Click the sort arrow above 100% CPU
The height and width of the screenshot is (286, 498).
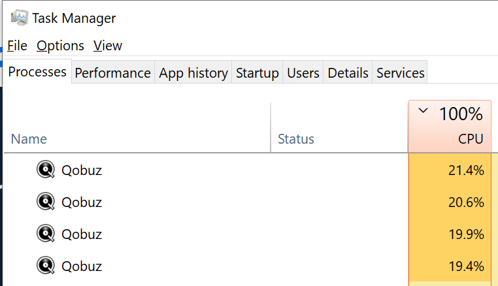(x=423, y=111)
